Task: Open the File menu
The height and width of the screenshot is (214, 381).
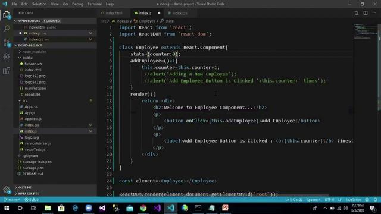Action: coord(14,4)
